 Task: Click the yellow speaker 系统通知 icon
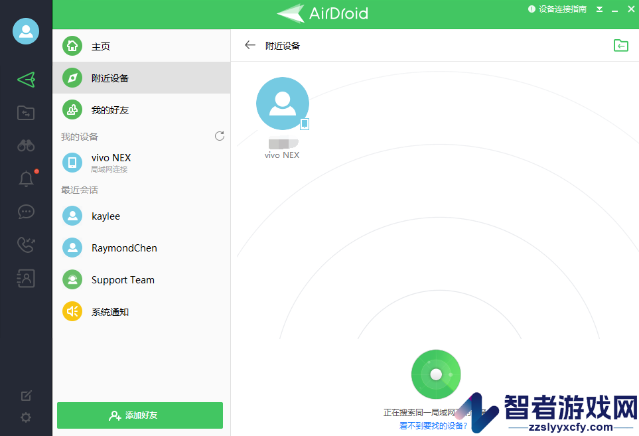(72, 312)
